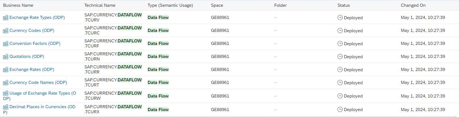
Task: Click Status column header
Action: coord(344,5)
